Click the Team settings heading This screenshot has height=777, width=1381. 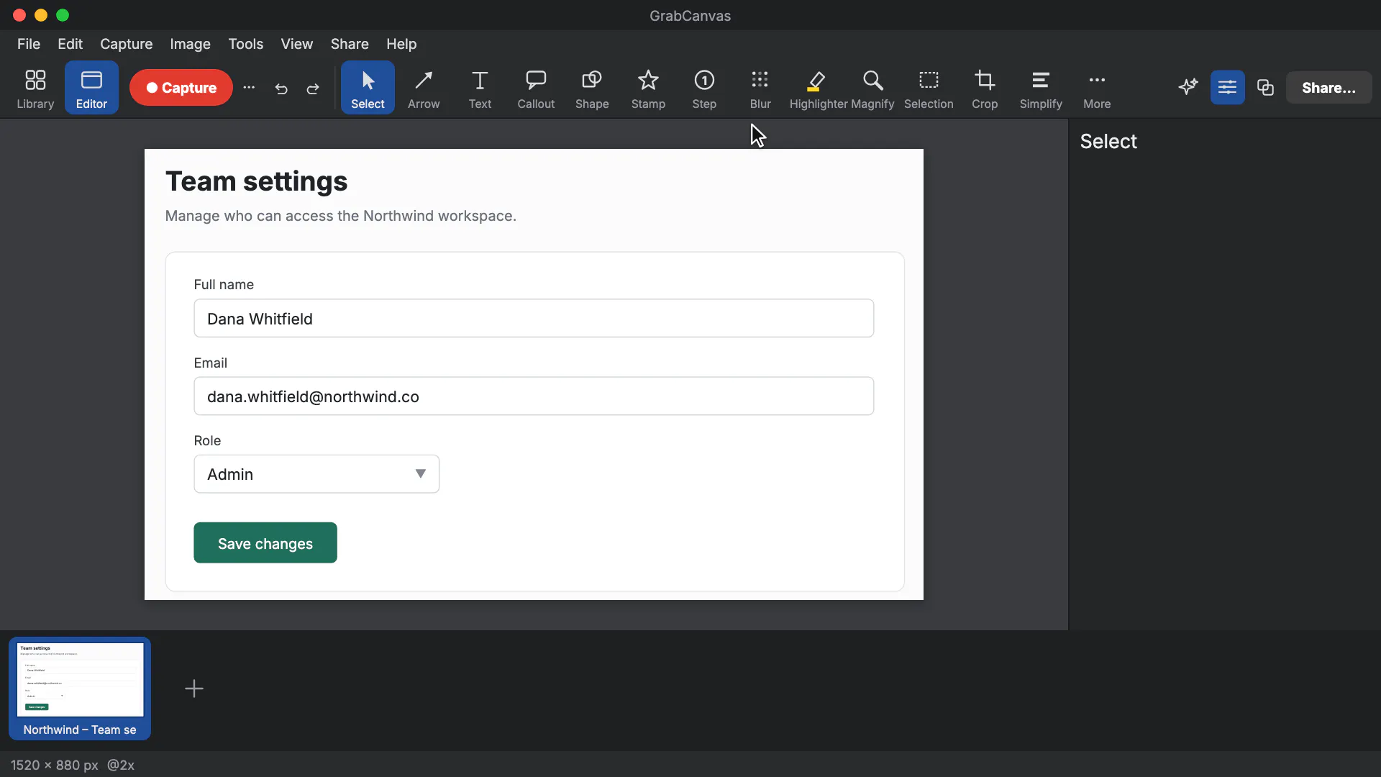tap(257, 181)
